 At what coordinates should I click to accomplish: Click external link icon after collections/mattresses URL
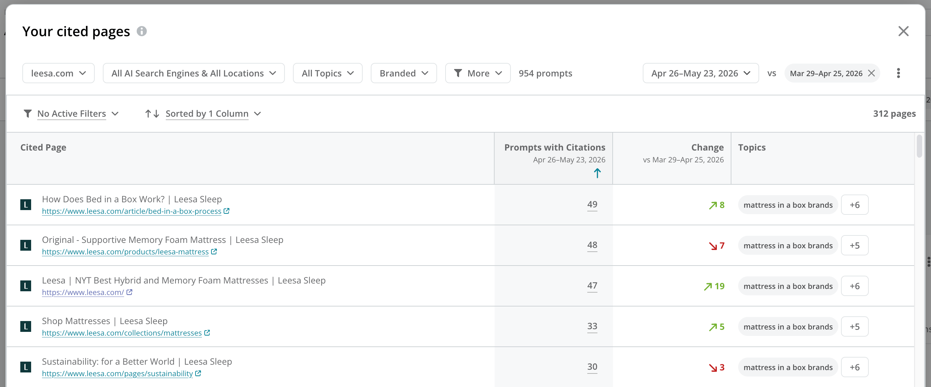coord(207,333)
